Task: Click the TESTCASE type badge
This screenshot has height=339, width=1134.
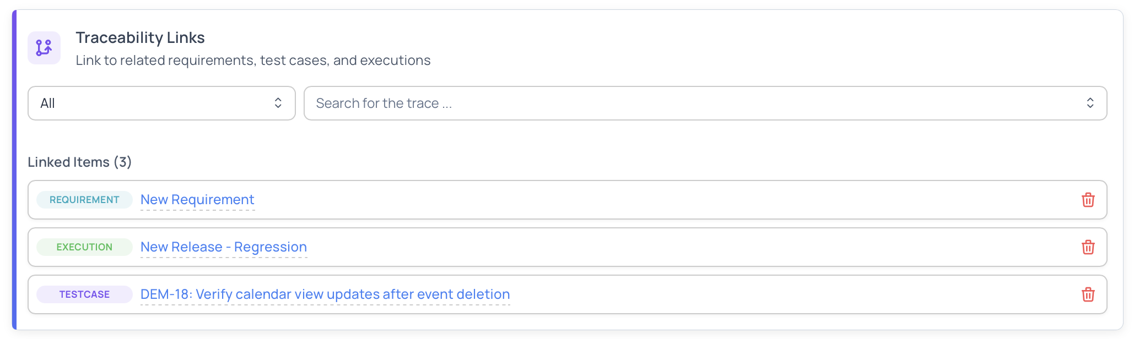Action: pos(84,294)
